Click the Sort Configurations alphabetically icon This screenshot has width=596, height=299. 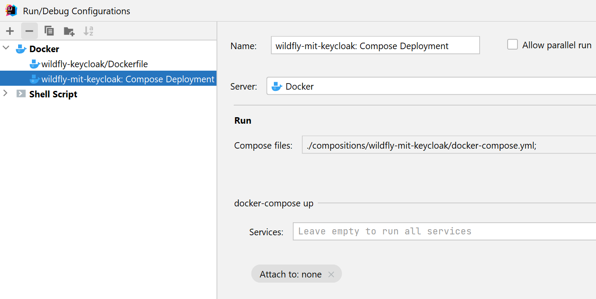(x=88, y=31)
